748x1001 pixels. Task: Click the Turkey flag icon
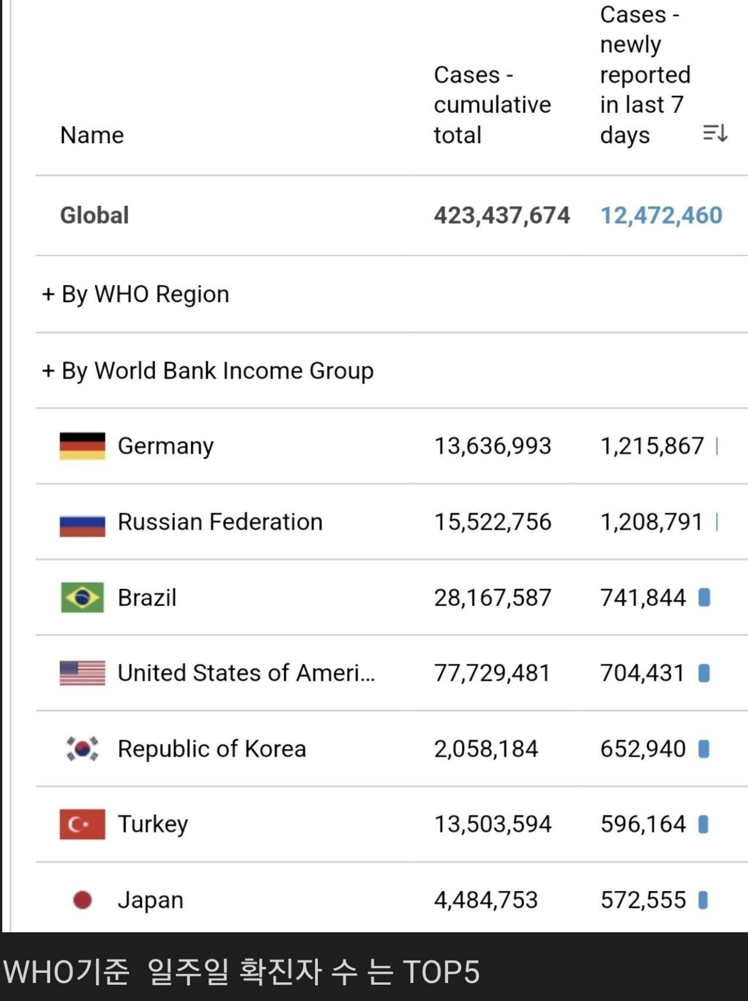click(82, 824)
